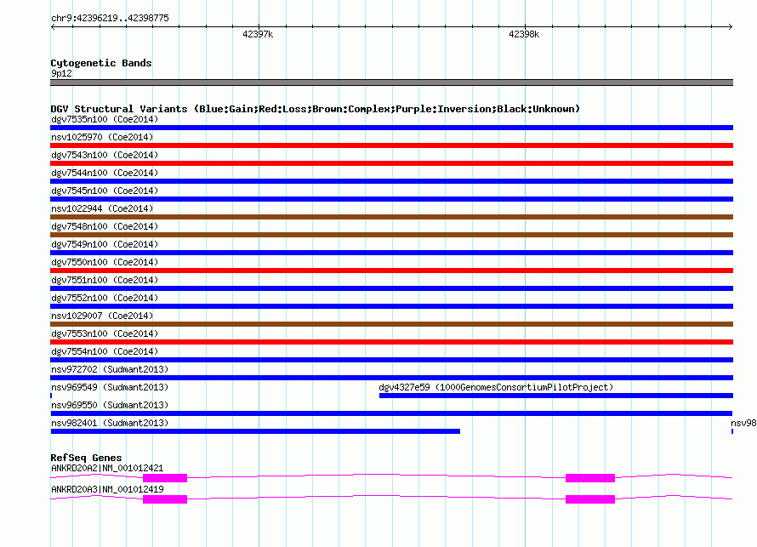The width and height of the screenshot is (757, 547).
Task: Click the second exon block of ANKRD20A2
Action: click(590, 478)
